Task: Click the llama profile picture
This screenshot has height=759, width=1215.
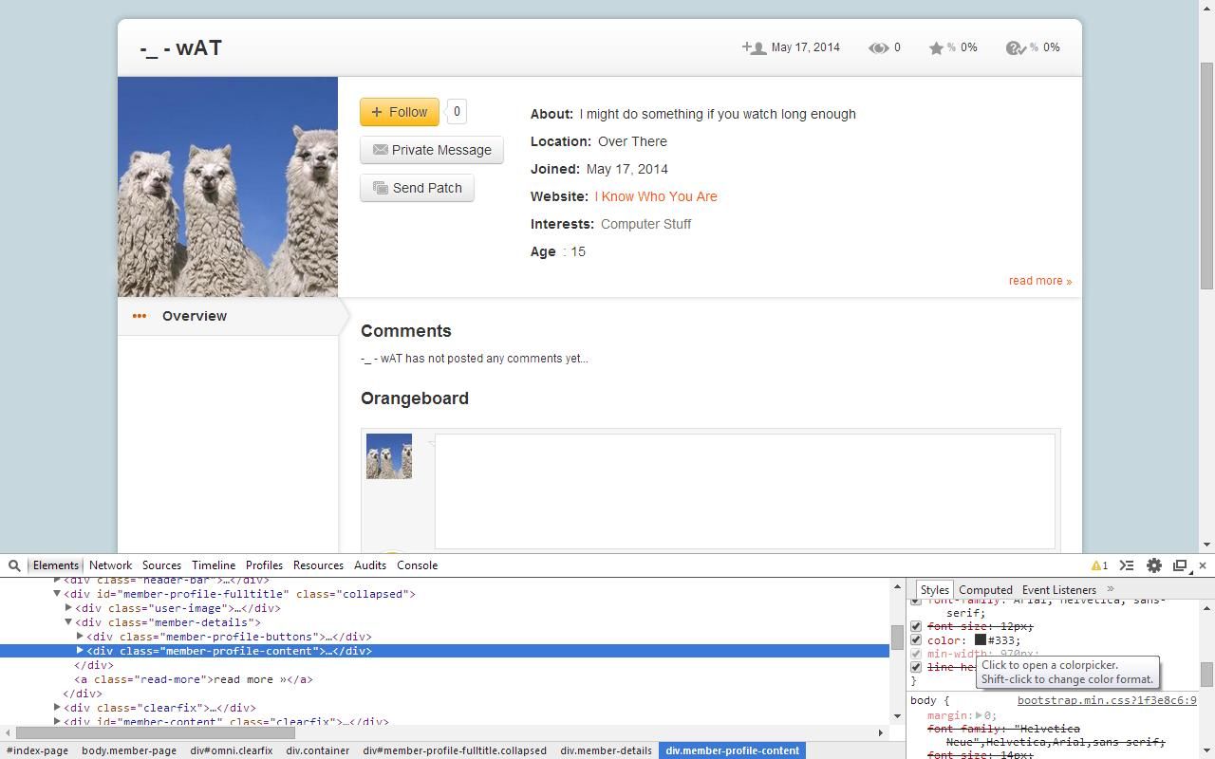Action: [228, 187]
